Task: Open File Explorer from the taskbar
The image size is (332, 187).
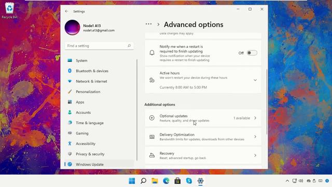Action: 155,181
